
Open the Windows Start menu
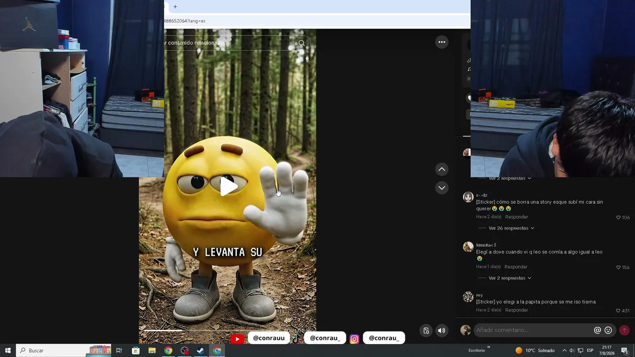click(8, 351)
